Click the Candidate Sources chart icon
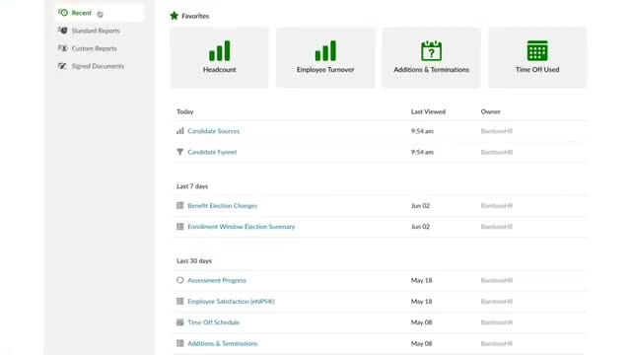The height and width of the screenshot is (355, 631). pyautogui.click(x=179, y=131)
